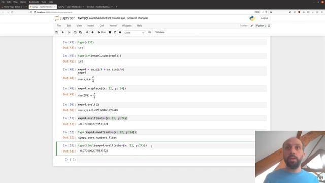
Task: Open the cell type Code dropdown
Action: tap(134, 33)
